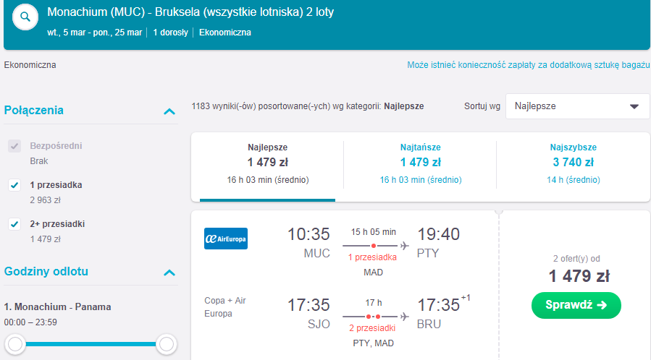Screen dimensions: 651x360
Task: Select the Najtańsze tab
Action: (x=420, y=165)
